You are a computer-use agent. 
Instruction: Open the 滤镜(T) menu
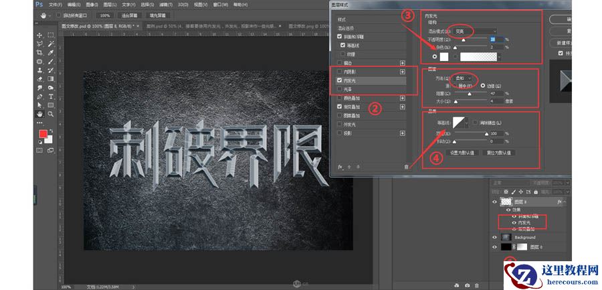tap(165, 5)
